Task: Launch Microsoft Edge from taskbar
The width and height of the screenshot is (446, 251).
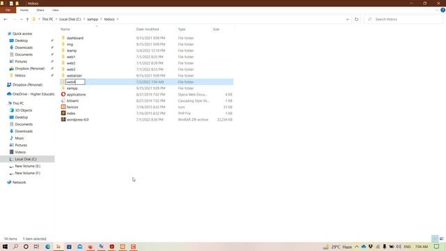Action: point(47,247)
